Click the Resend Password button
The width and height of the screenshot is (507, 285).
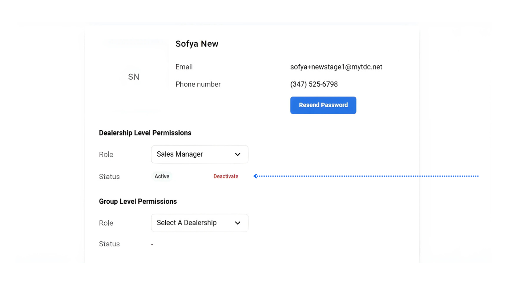coord(323,105)
